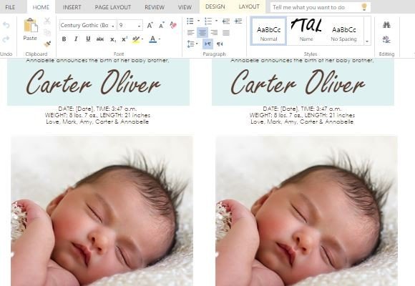Click the Undo arrow icon

click(x=6, y=25)
